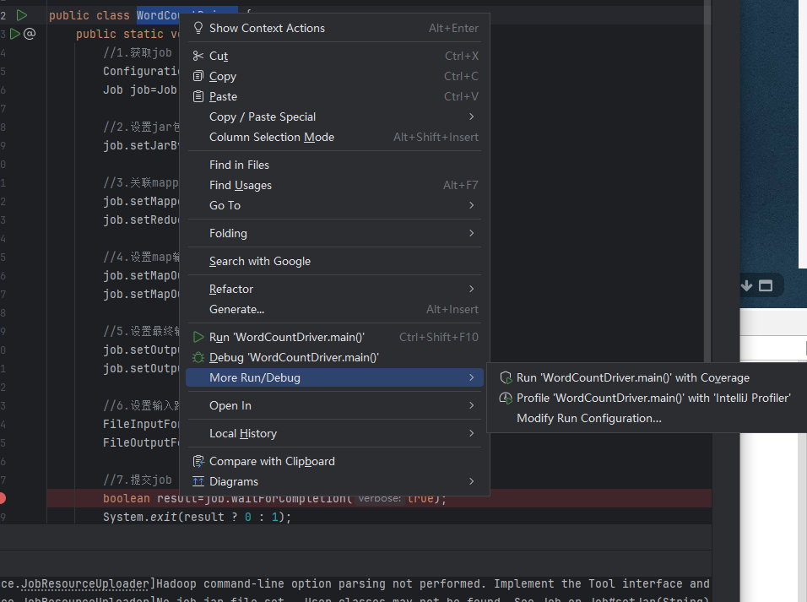
Task: Click the '//1.获取job' comment line
Action: tap(138, 52)
